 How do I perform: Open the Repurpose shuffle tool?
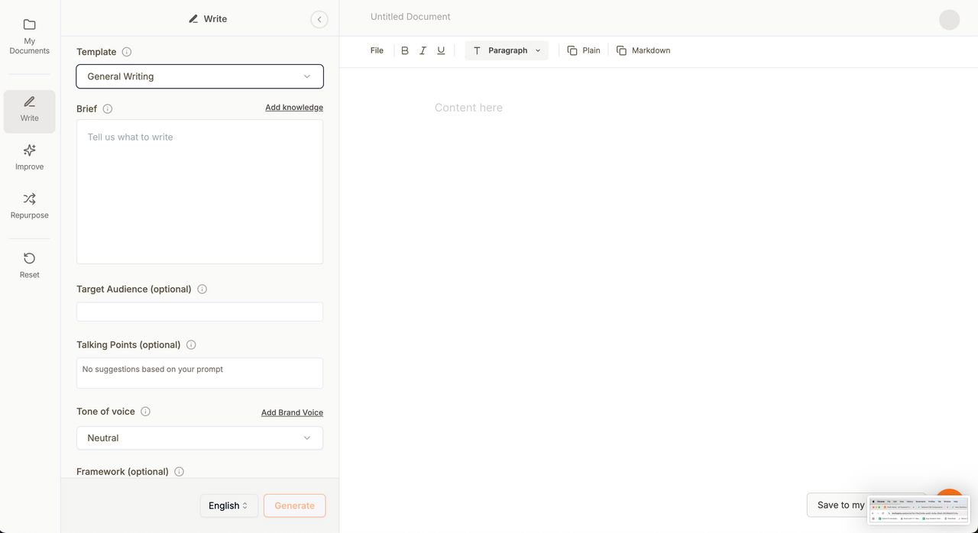(x=29, y=206)
